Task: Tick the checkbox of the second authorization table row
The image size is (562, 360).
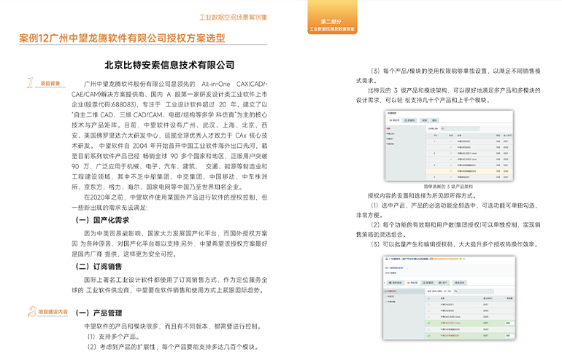Action: tap(428, 310)
